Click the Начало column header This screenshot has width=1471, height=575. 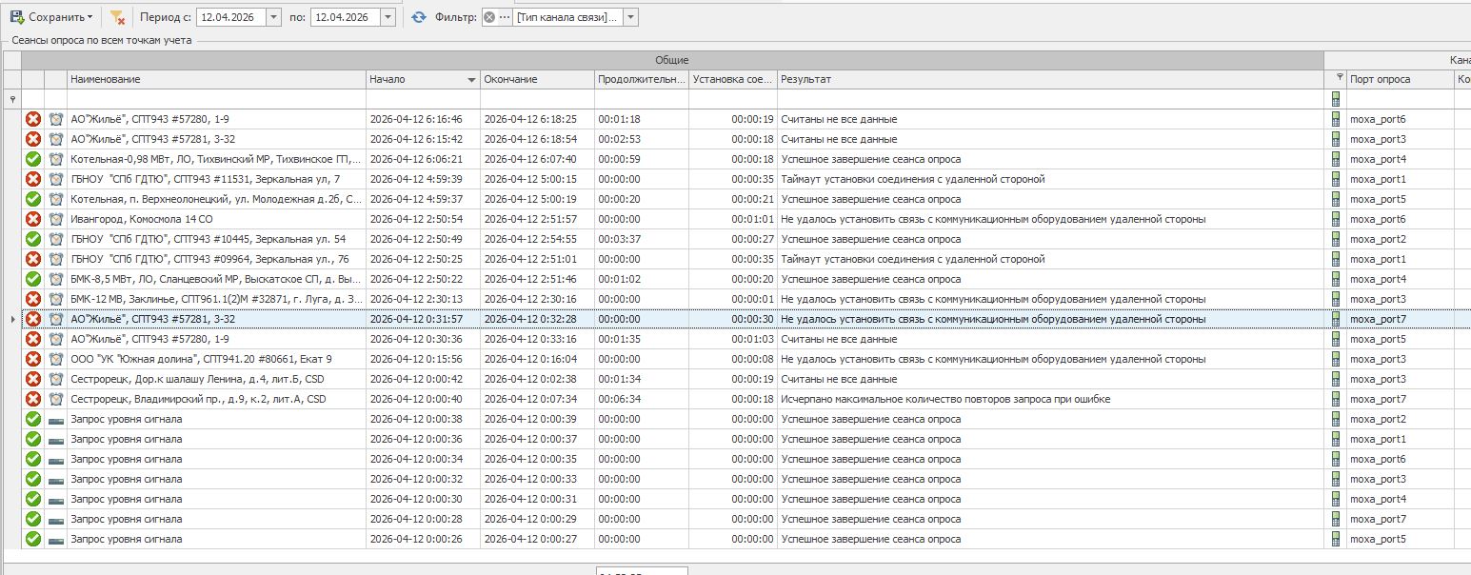(419, 79)
